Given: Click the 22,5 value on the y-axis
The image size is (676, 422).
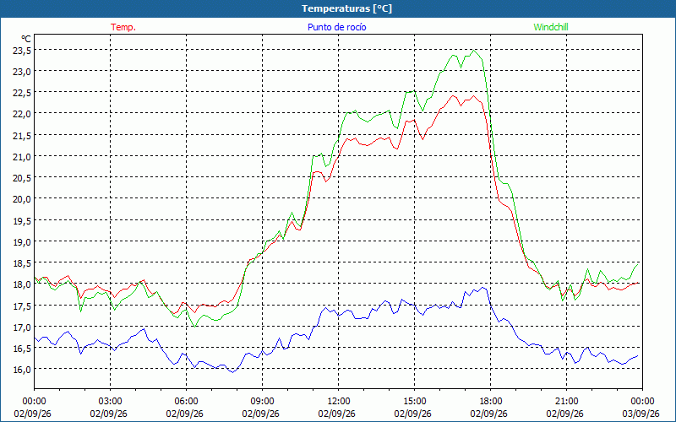Looking at the screenshot, I should [23, 93].
